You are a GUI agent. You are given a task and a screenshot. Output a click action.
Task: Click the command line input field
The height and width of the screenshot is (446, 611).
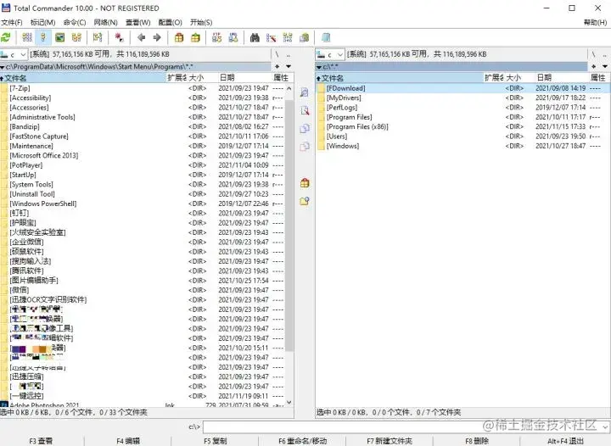(x=401, y=427)
